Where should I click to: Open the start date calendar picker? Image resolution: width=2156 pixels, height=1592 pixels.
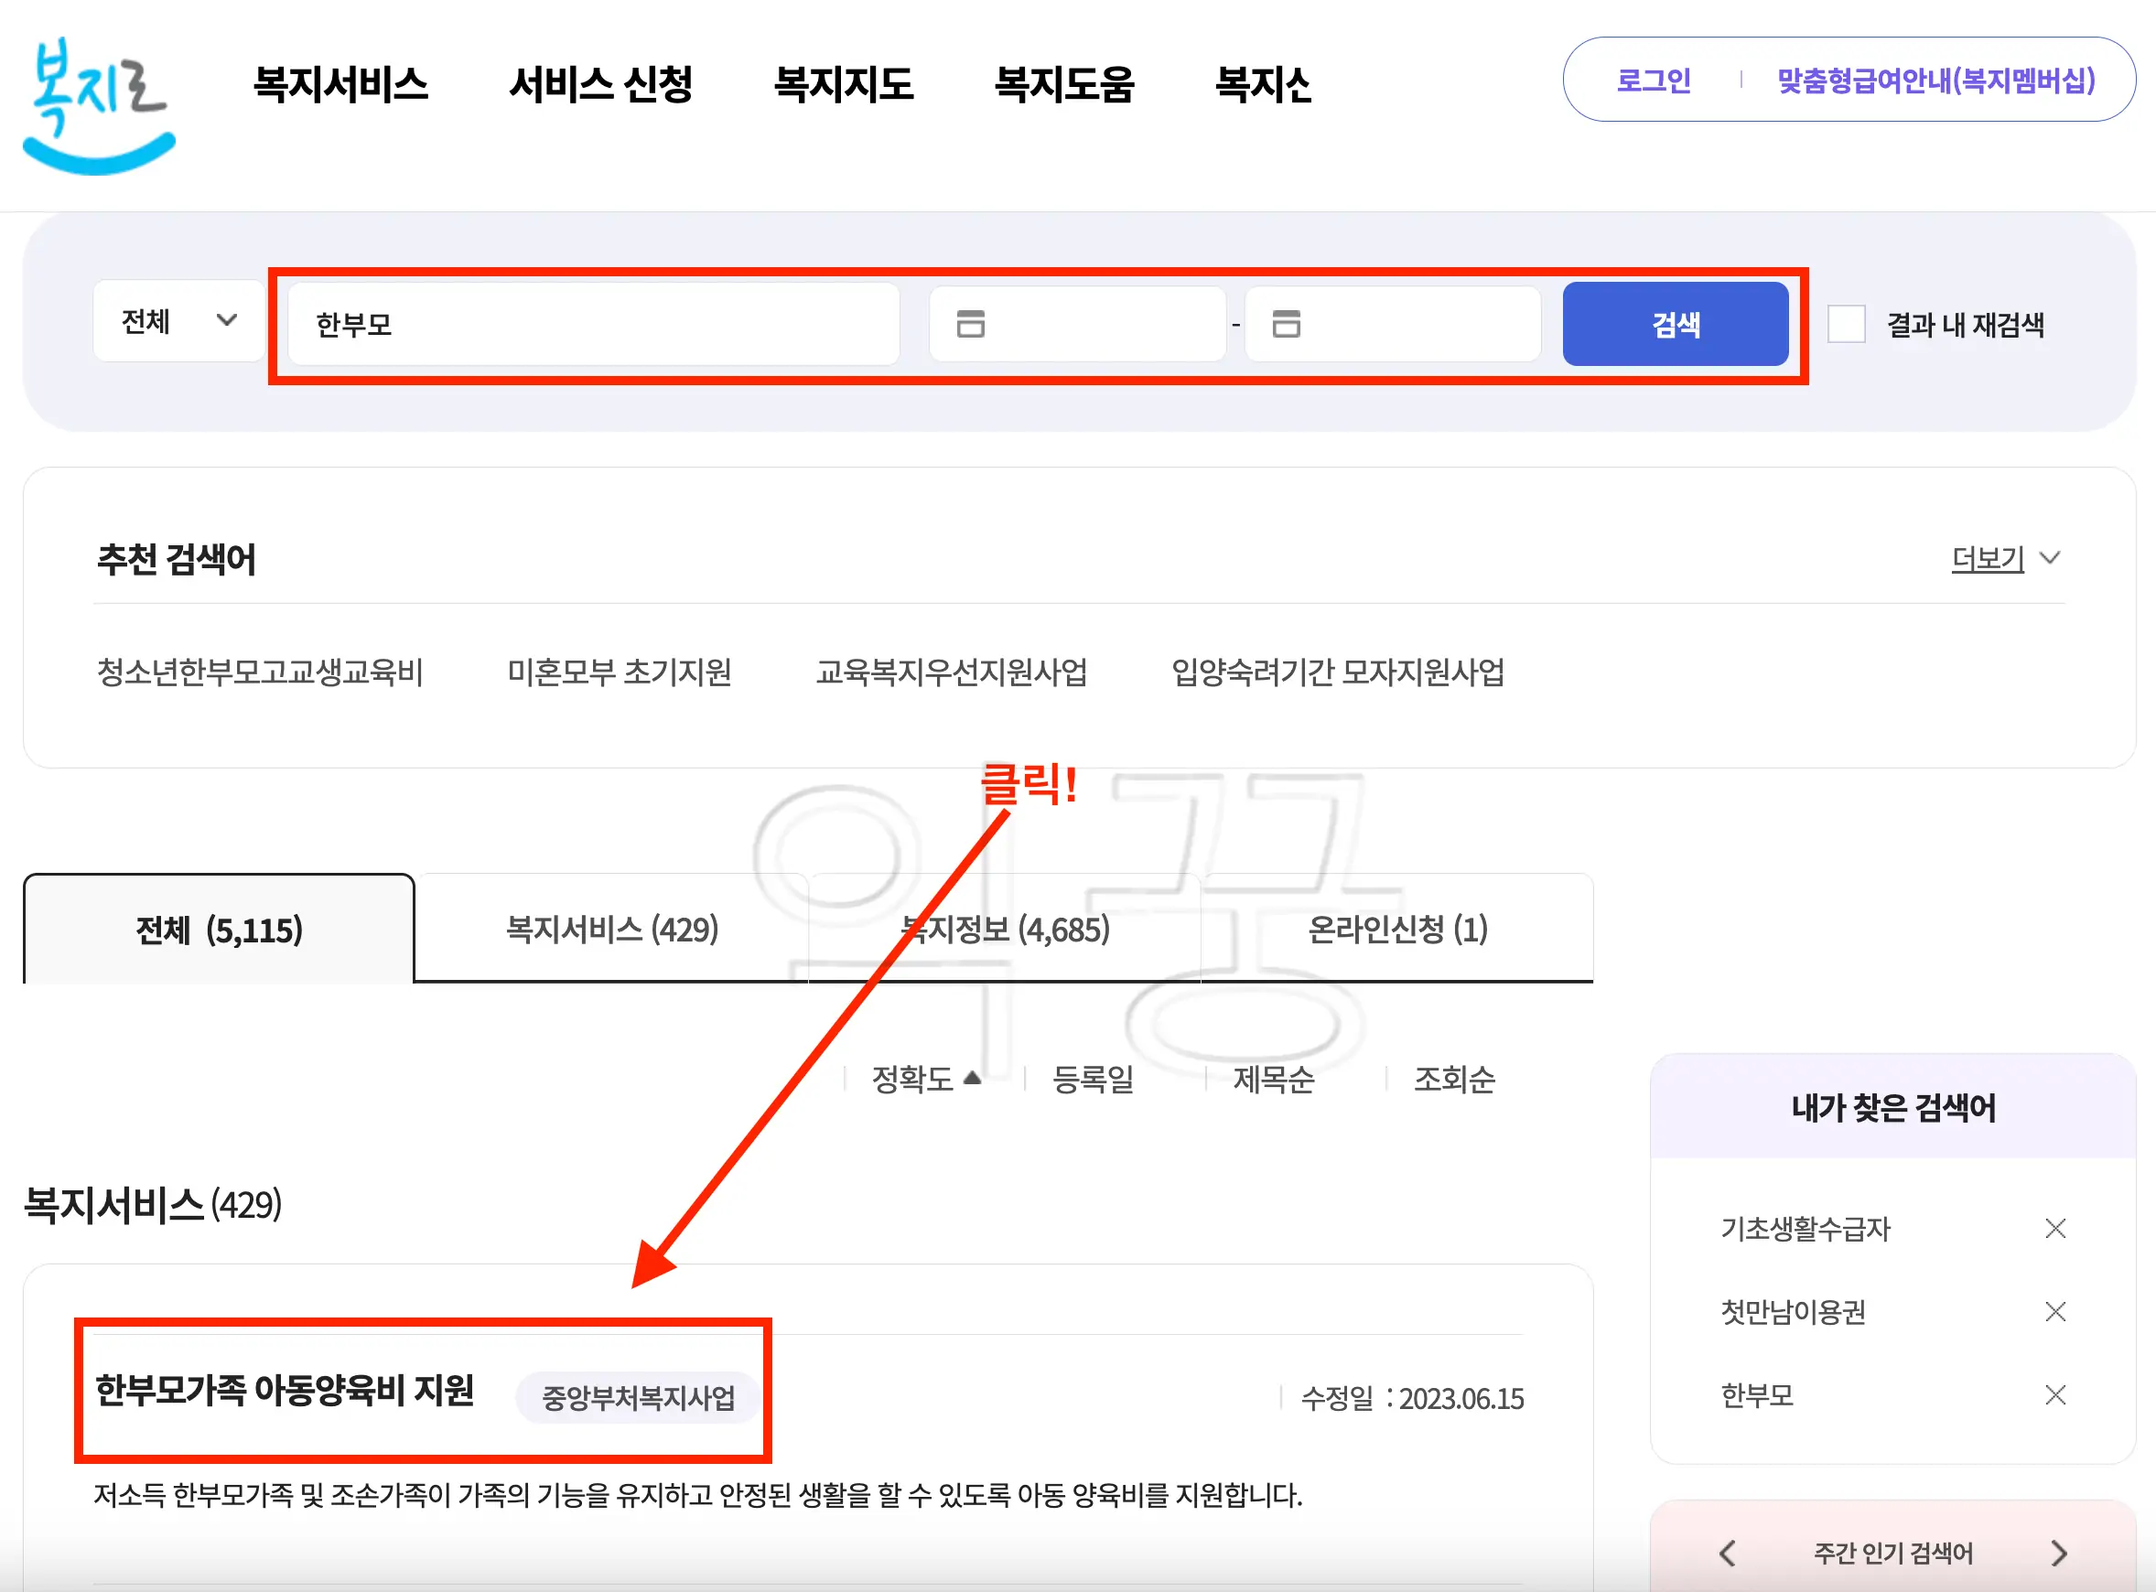point(974,324)
